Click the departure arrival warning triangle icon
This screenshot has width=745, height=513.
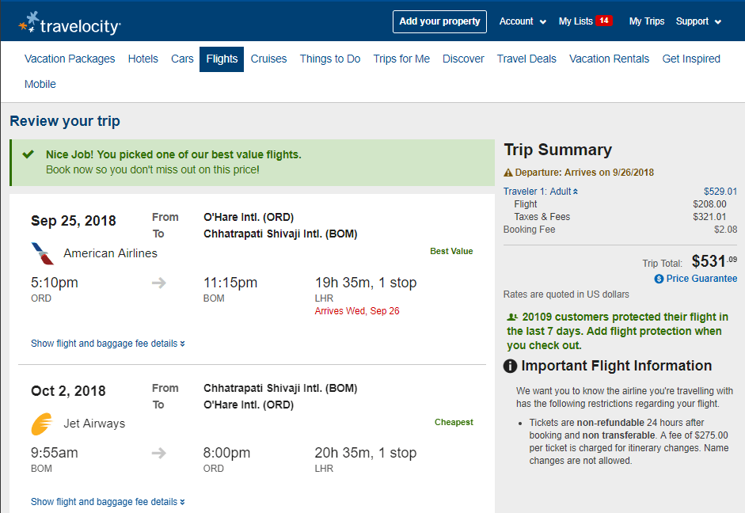tap(510, 172)
